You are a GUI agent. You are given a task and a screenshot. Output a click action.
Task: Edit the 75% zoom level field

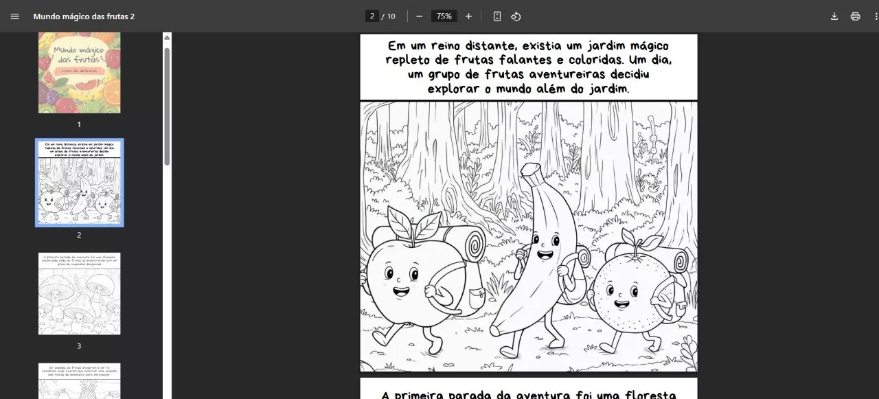click(x=444, y=16)
